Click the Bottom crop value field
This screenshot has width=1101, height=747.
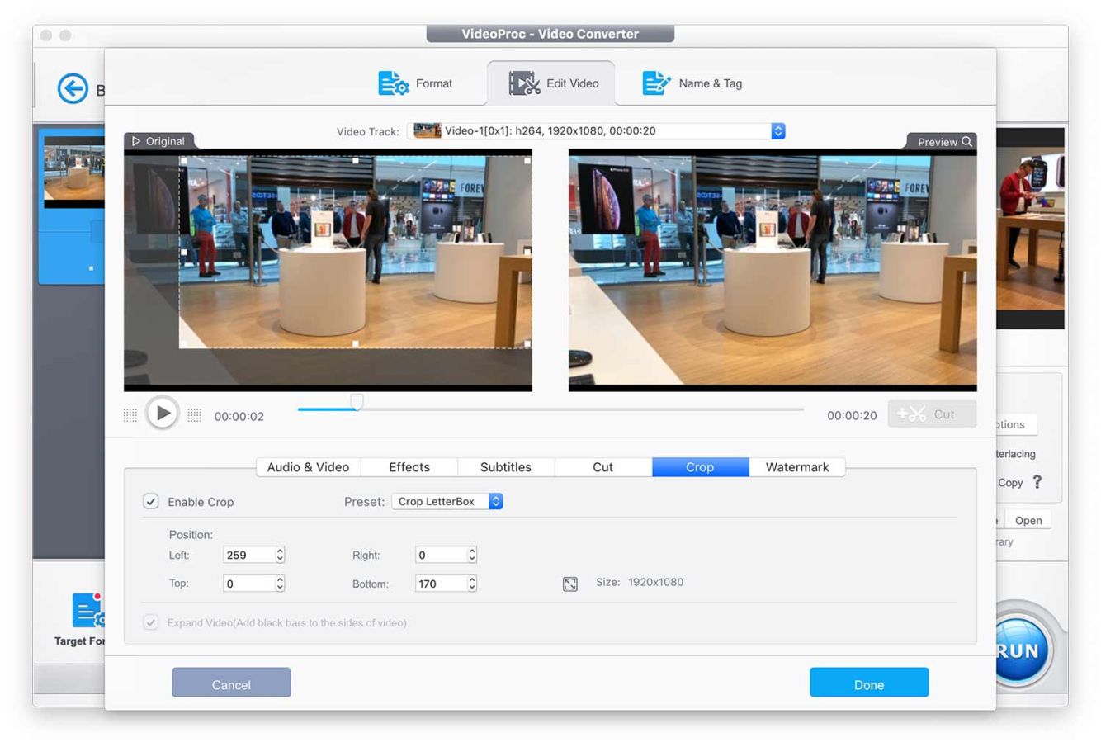click(441, 584)
